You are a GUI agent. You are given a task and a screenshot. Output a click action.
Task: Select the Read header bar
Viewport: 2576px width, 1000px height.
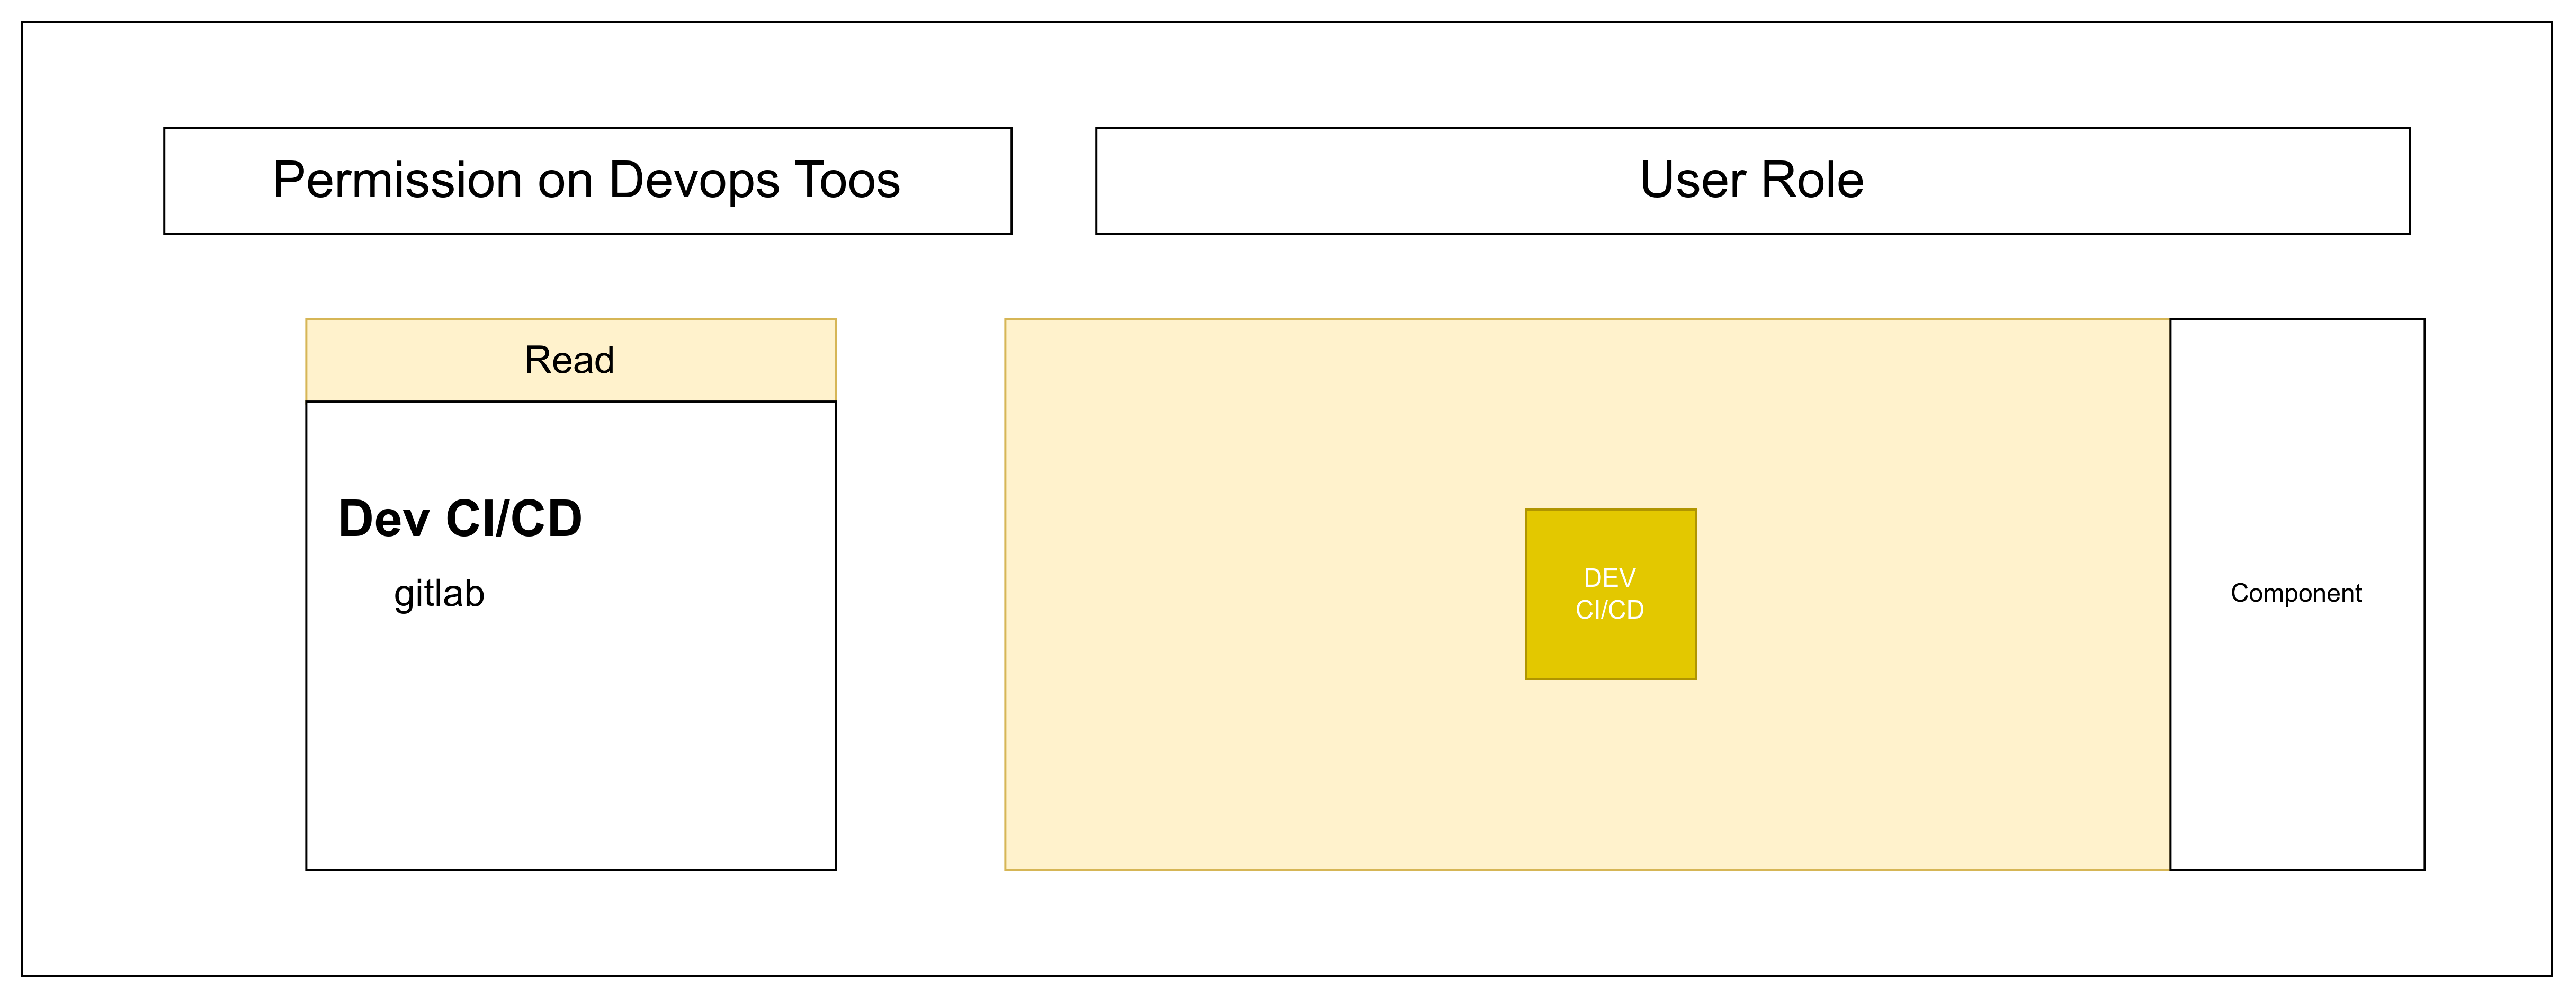pos(571,360)
